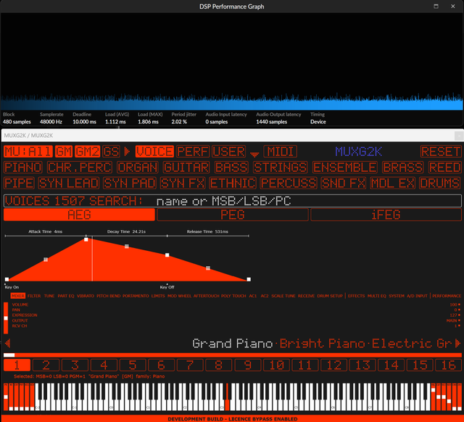Select MIDI part 8
The height and width of the screenshot is (422, 464).
coord(219,365)
